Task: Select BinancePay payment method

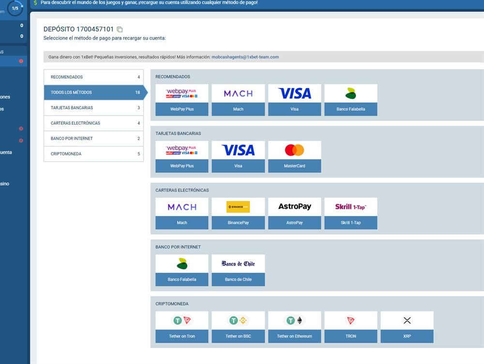Action: [x=238, y=213]
